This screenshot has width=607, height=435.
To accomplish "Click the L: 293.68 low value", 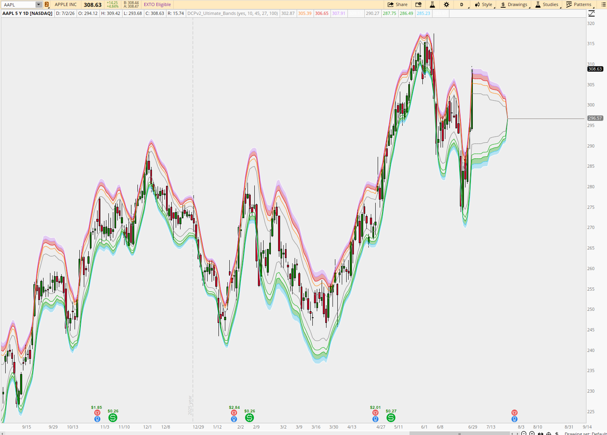I will click(133, 13).
